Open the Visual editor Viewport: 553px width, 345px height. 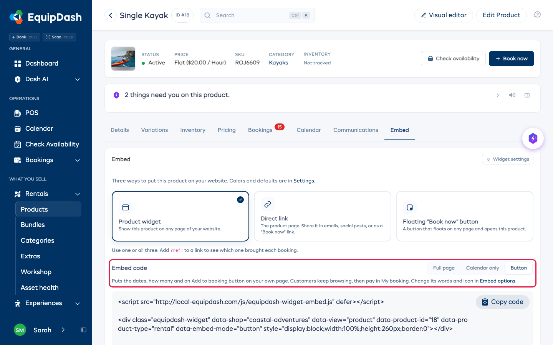(444, 15)
